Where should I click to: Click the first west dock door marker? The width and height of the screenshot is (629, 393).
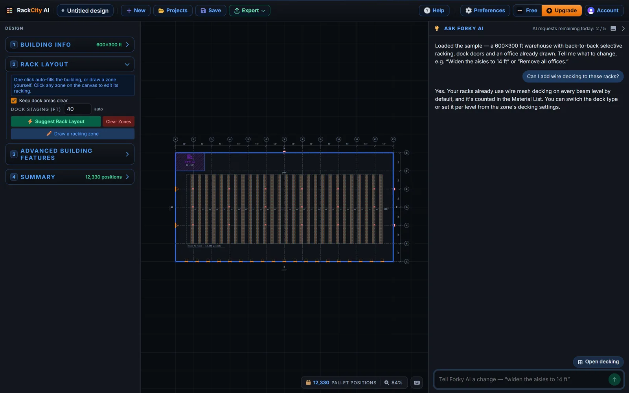click(x=177, y=189)
